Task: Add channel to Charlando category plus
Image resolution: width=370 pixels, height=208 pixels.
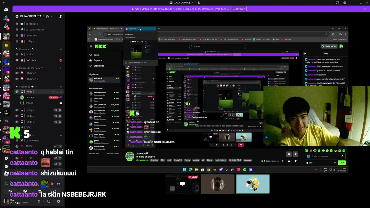Action: (61, 87)
